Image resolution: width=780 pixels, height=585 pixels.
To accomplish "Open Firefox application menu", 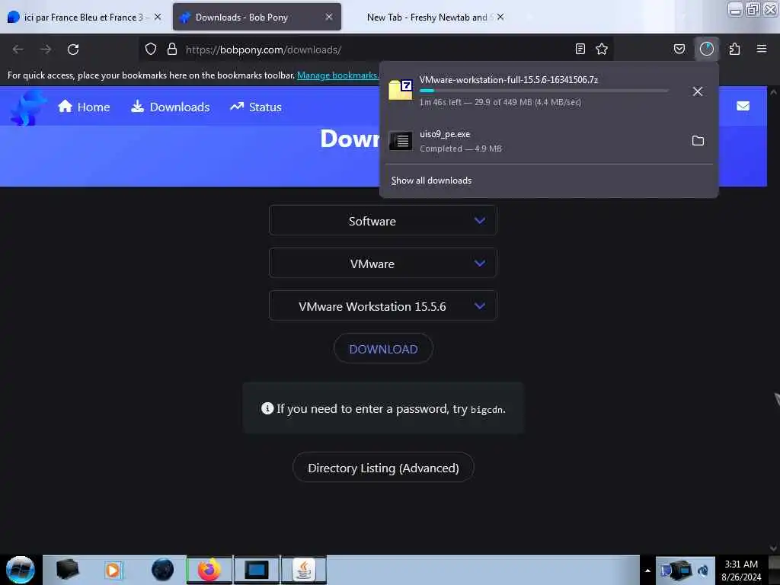I will [x=761, y=49].
